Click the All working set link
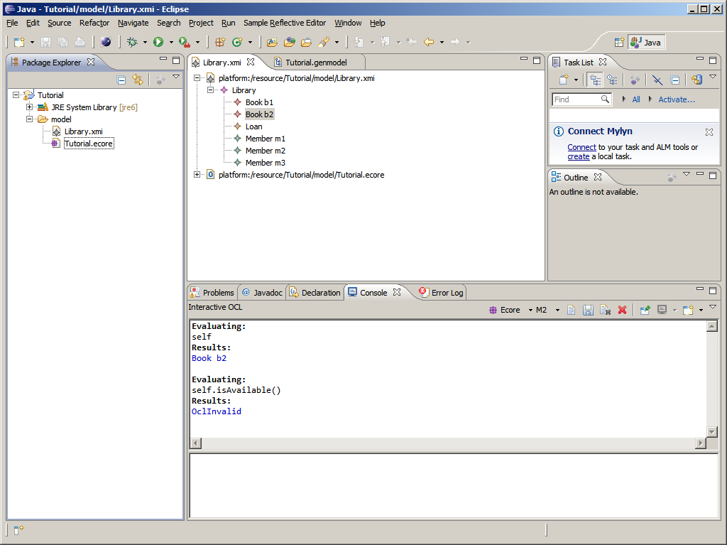Viewport: 727px width, 545px height. [636, 99]
